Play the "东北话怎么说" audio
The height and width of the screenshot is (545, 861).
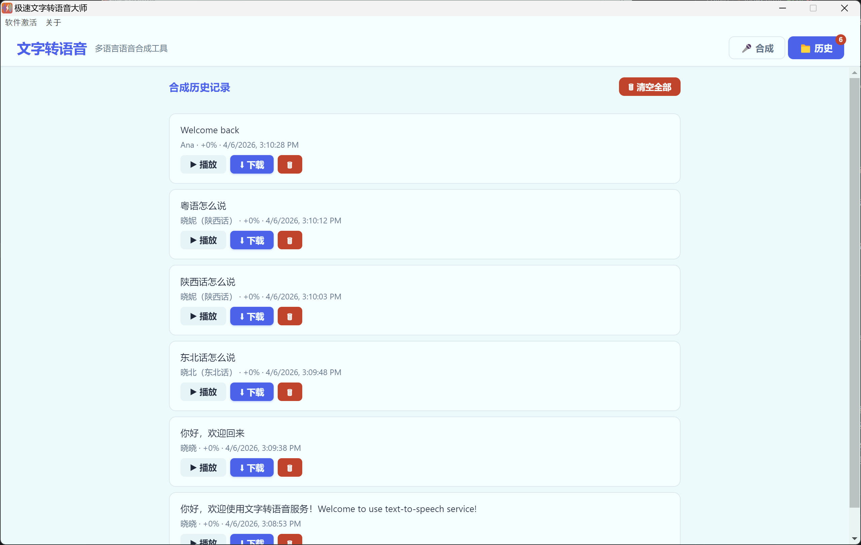(x=203, y=392)
